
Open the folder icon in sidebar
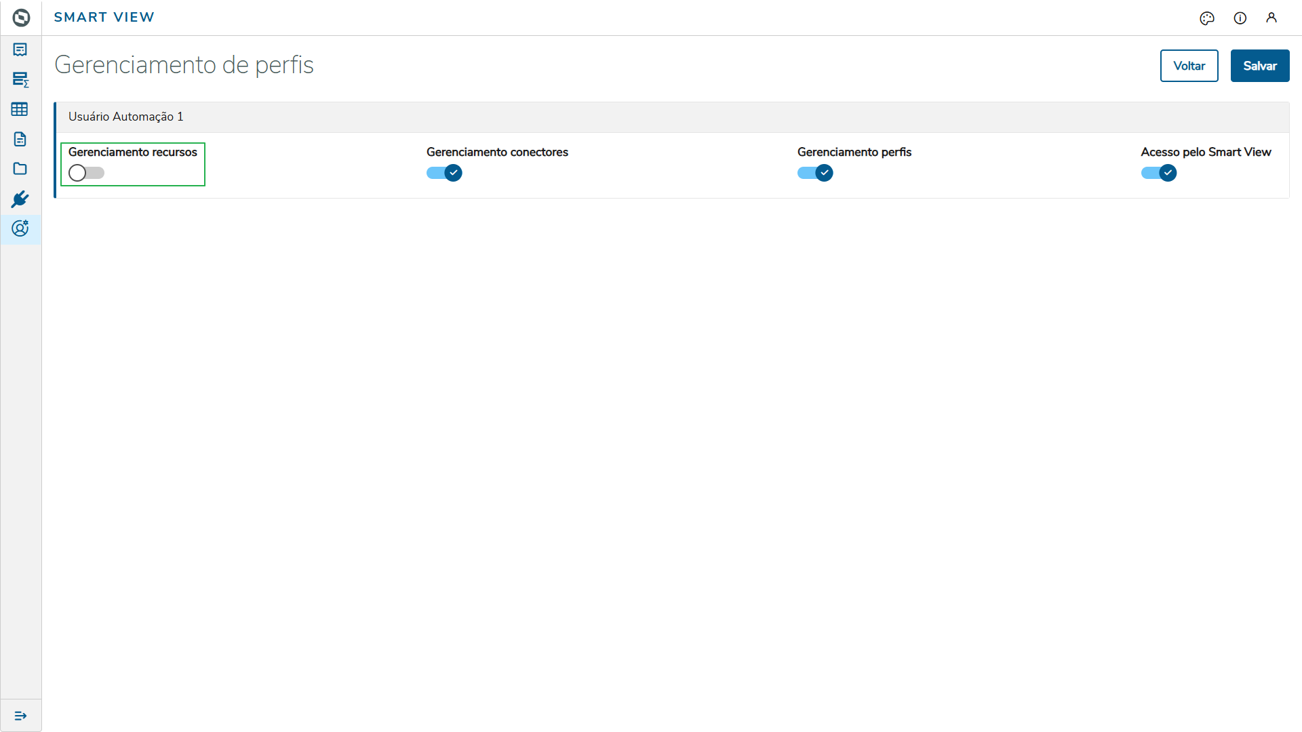20,169
